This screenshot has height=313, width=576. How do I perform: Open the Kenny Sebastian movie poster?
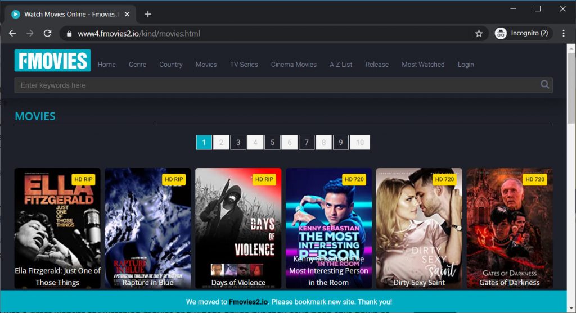(x=328, y=228)
